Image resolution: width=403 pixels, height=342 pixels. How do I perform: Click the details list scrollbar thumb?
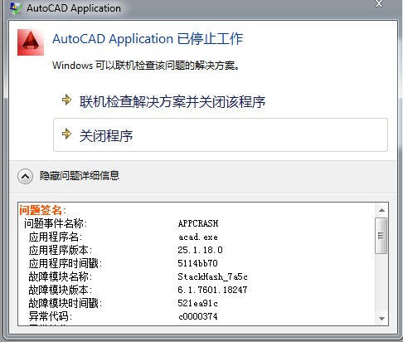381,236
